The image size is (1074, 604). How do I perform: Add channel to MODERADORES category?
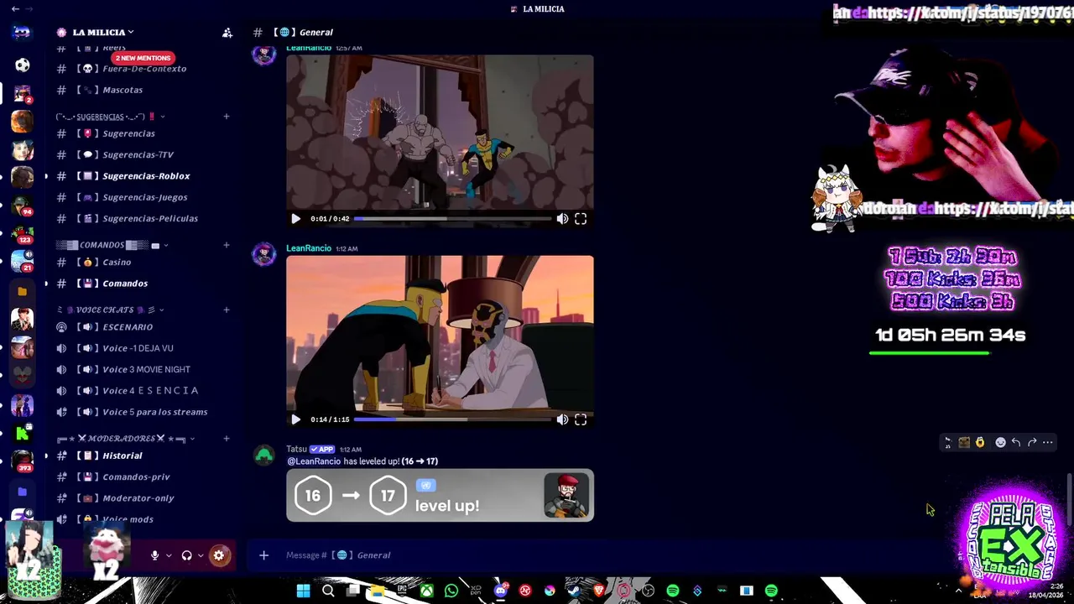pos(226,439)
